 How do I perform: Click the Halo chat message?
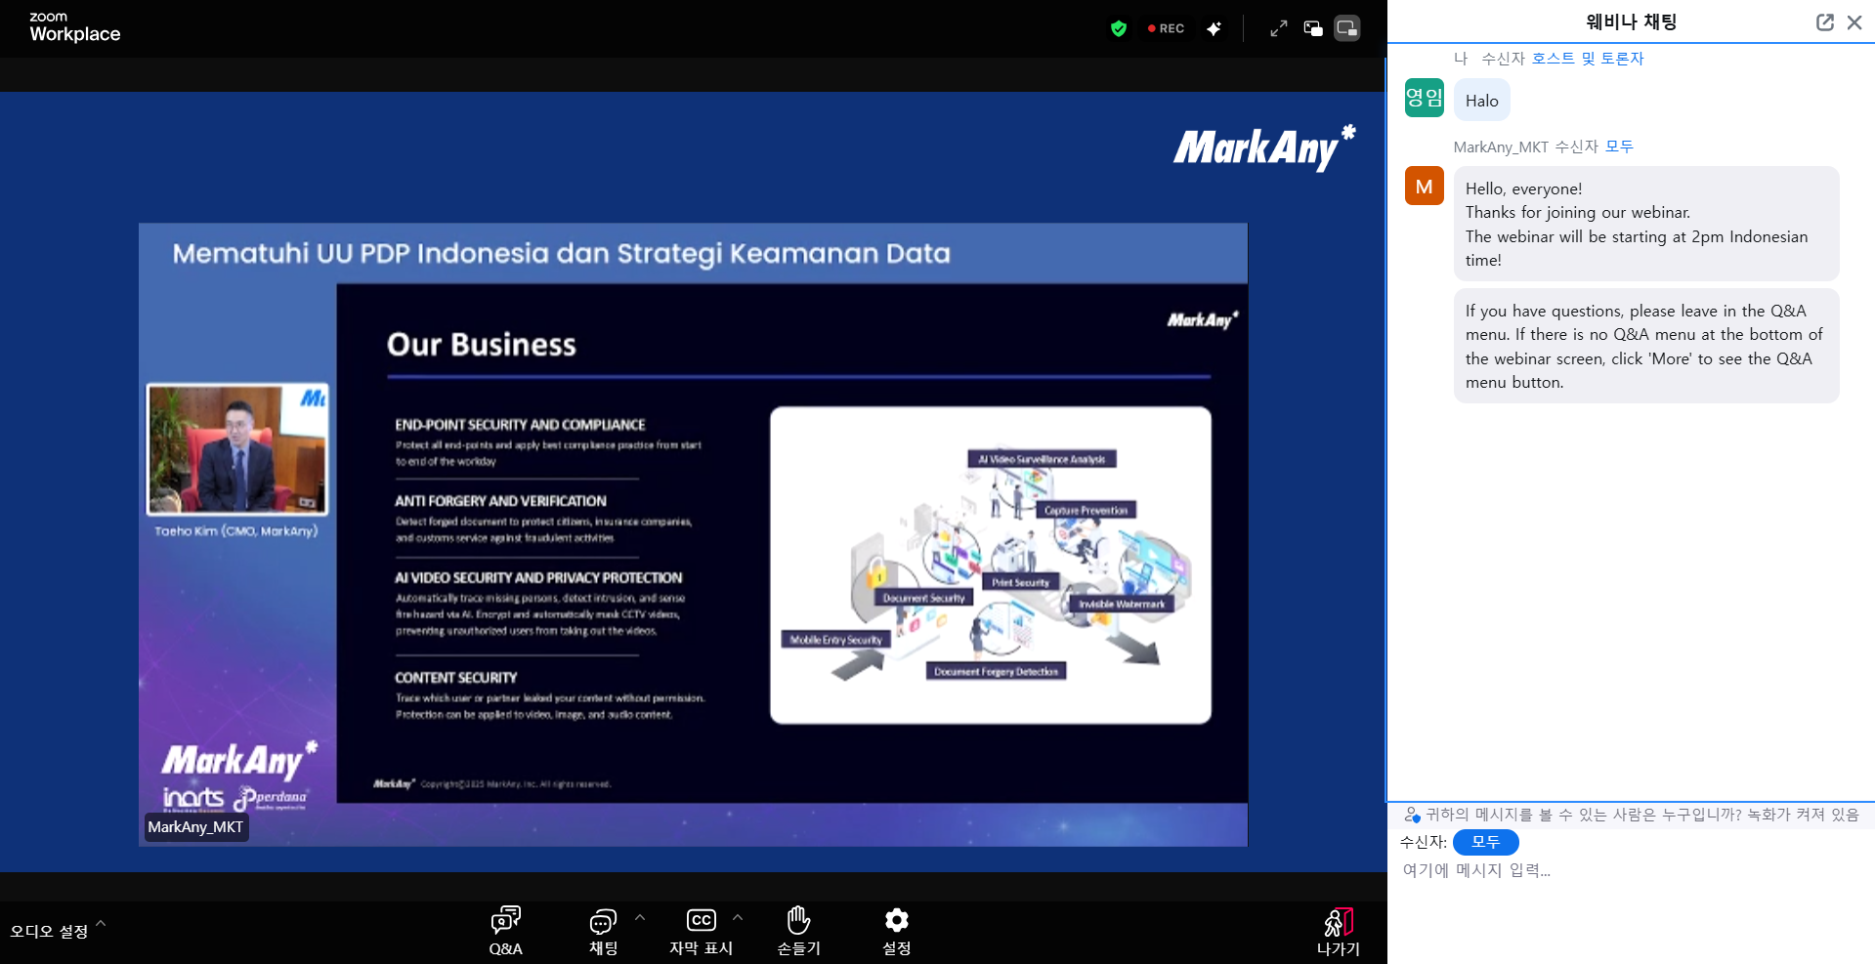pyautogui.click(x=1481, y=101)
